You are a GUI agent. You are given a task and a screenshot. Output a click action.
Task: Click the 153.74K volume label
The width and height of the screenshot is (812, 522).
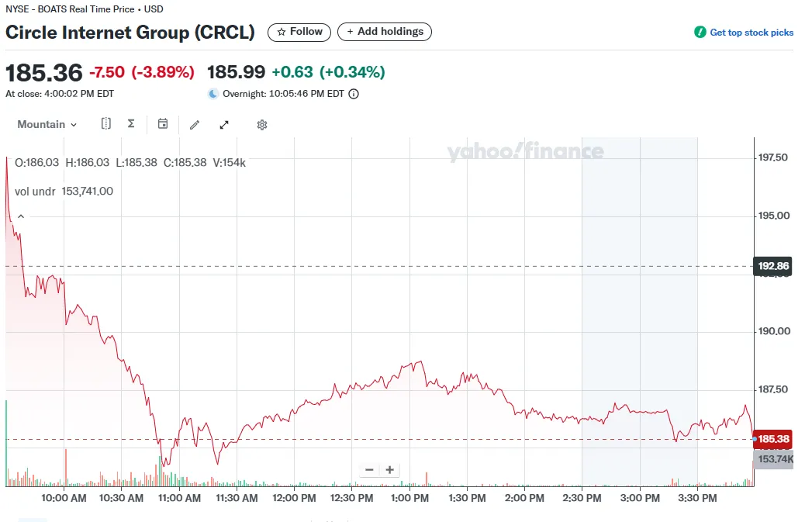pyautogui.click(x=774, y=459)
